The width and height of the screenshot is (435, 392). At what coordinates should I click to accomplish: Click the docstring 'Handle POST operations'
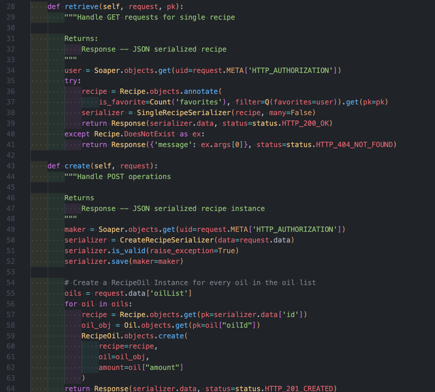tap(124, 176)
